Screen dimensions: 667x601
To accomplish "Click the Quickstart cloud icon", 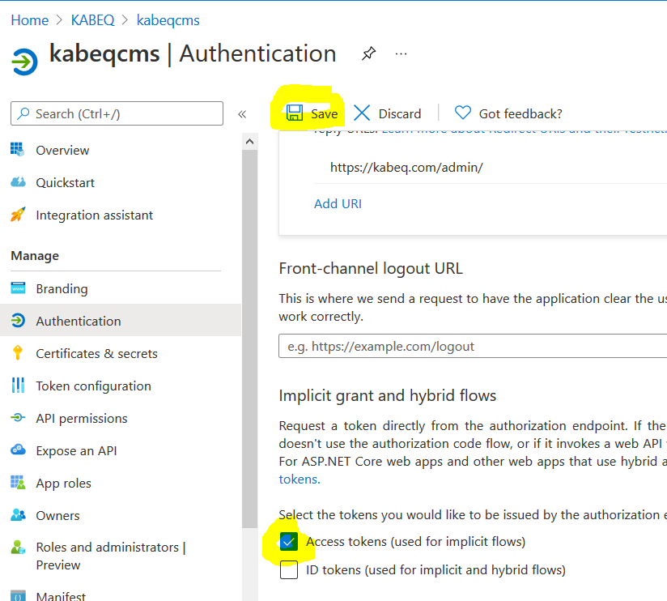I will point(18,183).
